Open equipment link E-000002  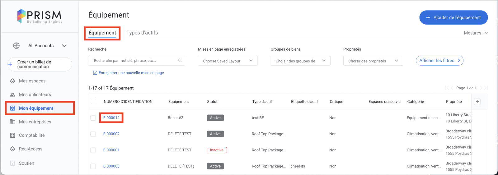click(111, 134)
